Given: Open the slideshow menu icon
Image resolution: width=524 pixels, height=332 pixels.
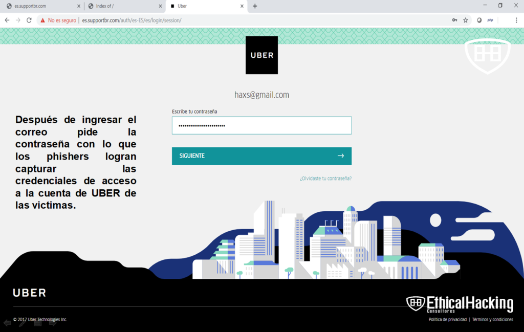Looking at the screenshot, I should [x=37, y=323].
